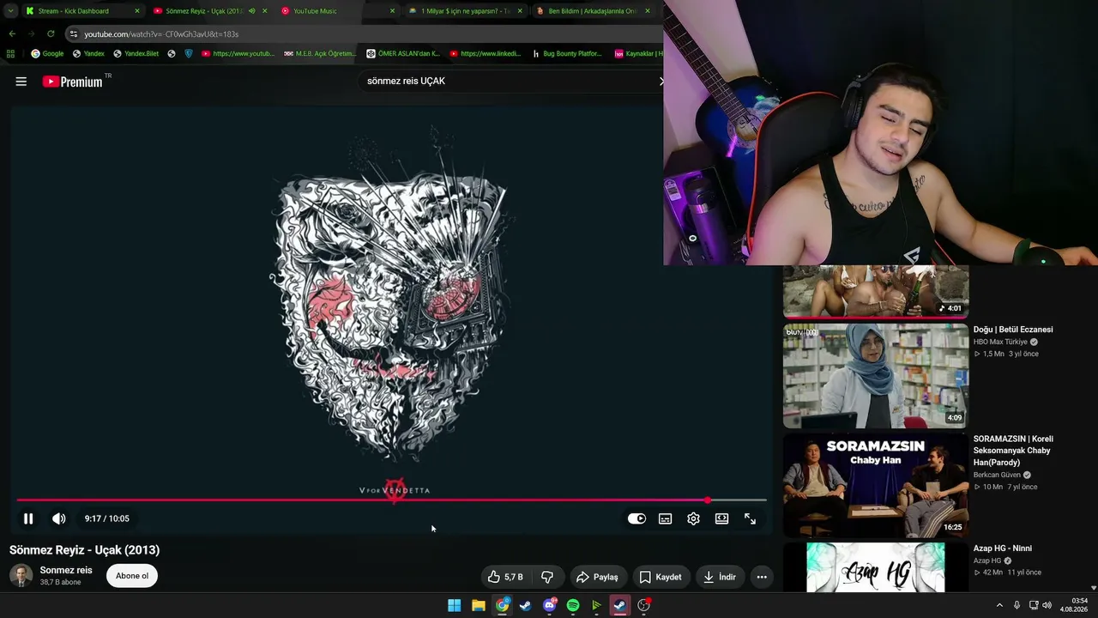Image resolution: width=1098 pixels, height=618 pixels.
Task: Click the Paylaş share button
Action: [597, 577]
